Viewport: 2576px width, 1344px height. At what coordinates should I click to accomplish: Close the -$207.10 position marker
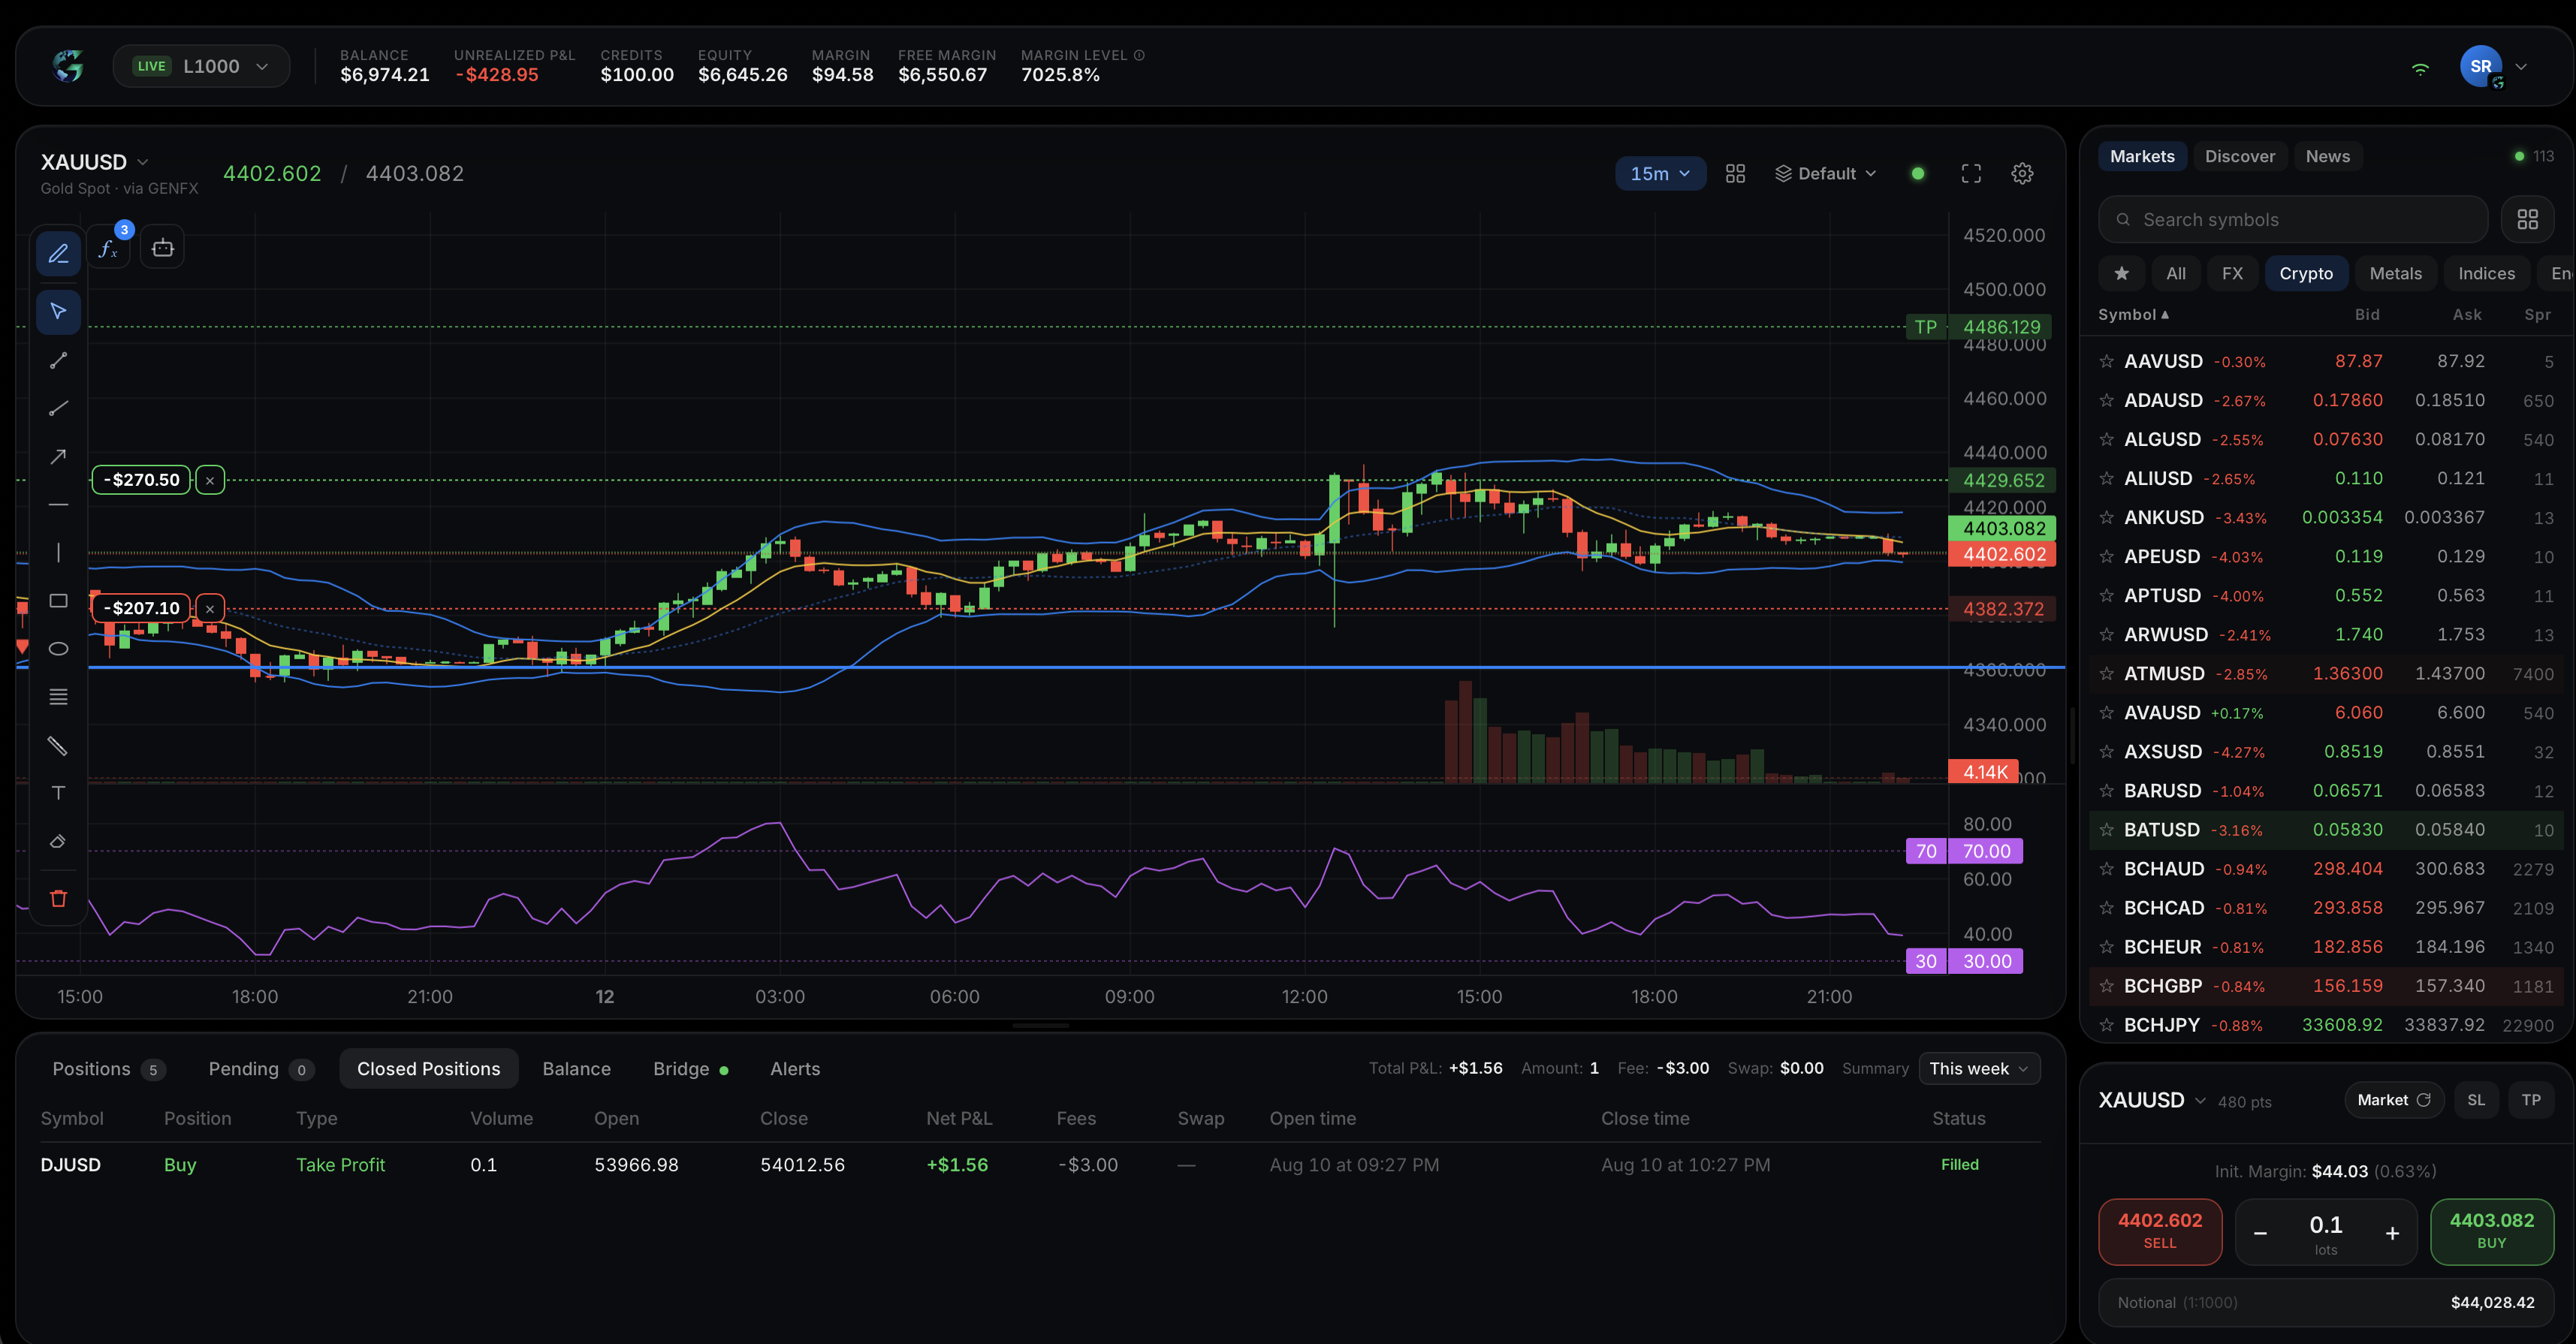pyautogui.click(x=210, y=609)
